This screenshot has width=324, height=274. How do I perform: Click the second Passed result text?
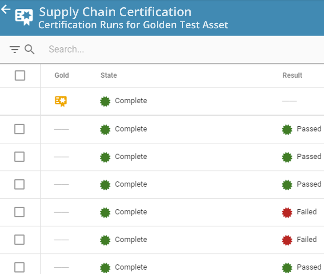coord(309,157)
